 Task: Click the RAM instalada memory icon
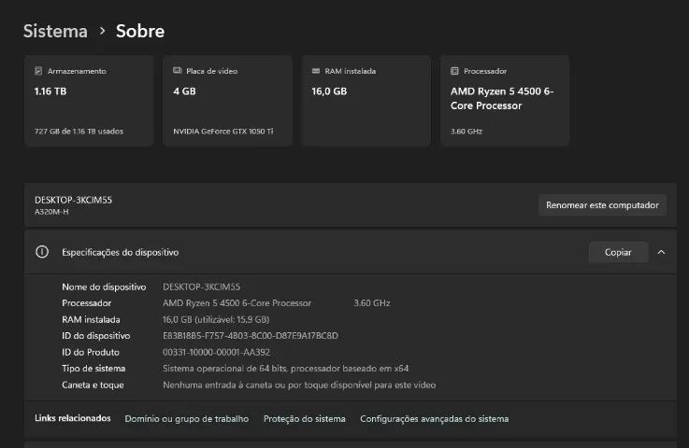point(315,71)
